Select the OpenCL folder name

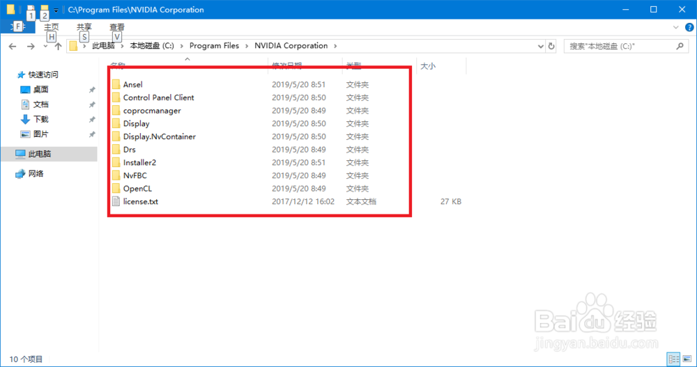coord(137,189)
